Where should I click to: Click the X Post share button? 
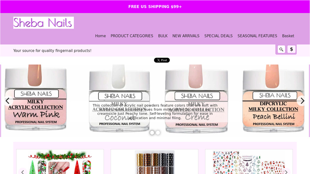point(162,60)
